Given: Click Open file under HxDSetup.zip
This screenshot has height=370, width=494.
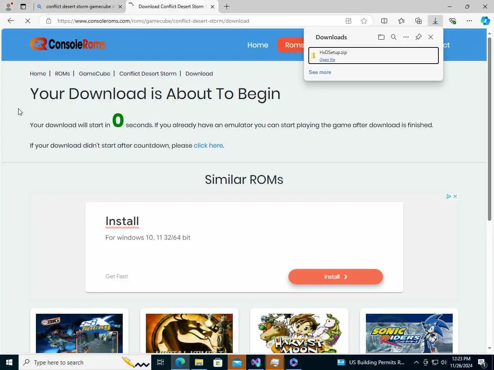Looking at the screenshot, I should tap(327, 60).
